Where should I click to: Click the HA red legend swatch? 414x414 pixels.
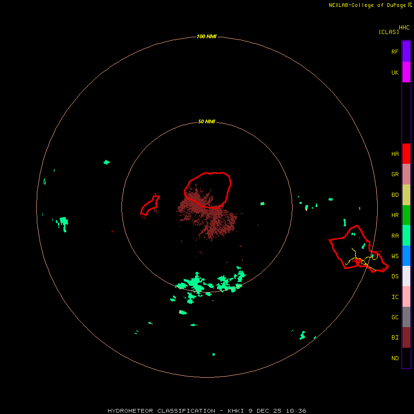pos(406,154)
